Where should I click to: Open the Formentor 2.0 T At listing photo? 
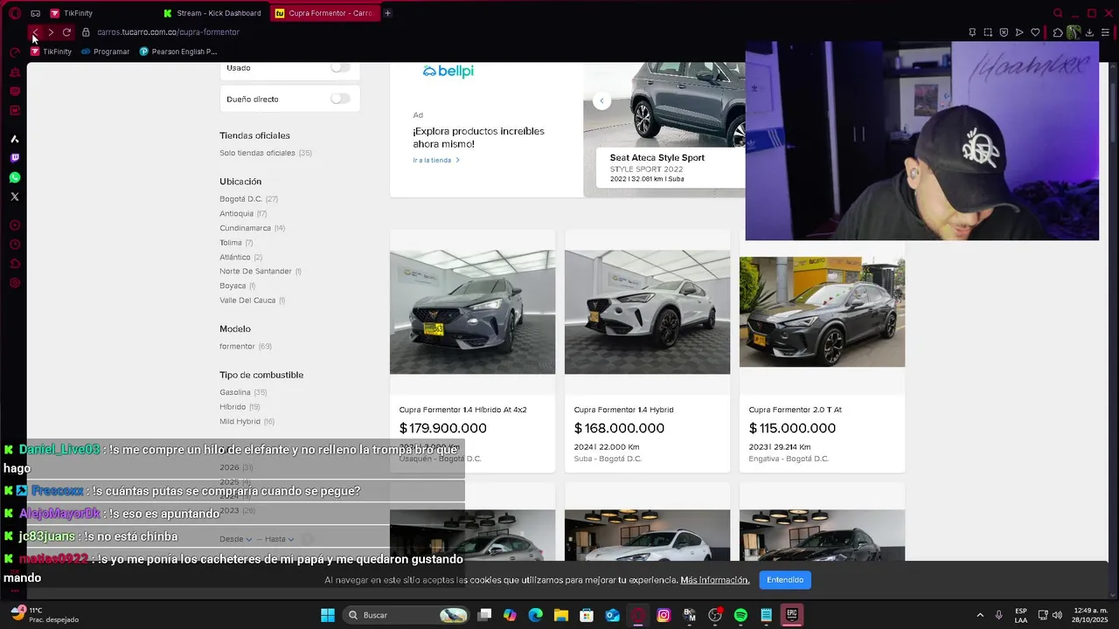click(x=822, y=312)
